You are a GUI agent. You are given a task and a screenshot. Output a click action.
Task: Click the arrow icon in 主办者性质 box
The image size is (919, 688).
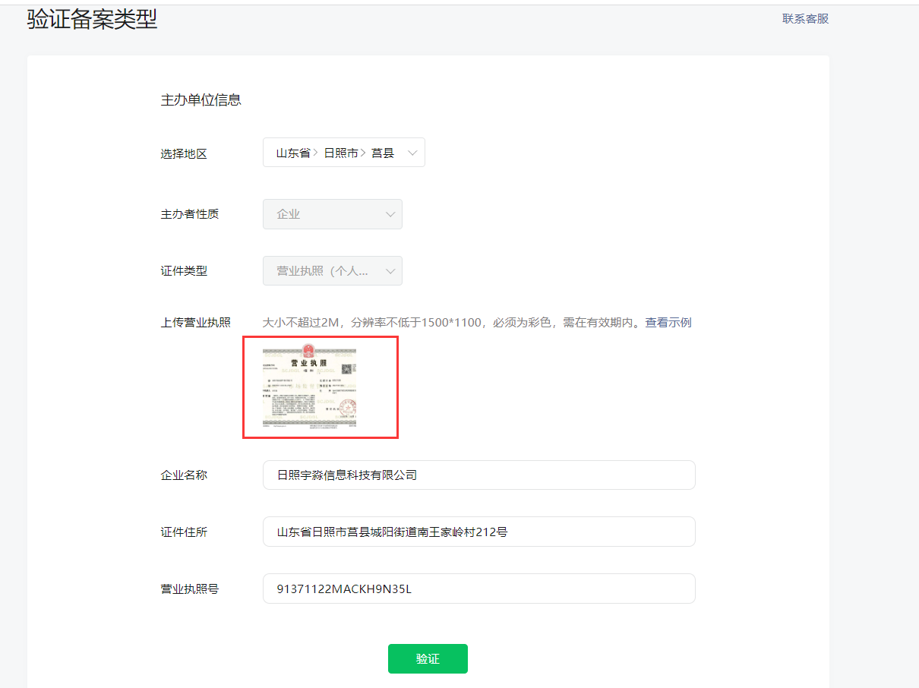[x=390, y=214]
